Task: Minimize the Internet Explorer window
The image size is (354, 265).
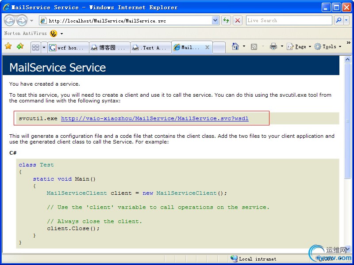Action: 326,8
